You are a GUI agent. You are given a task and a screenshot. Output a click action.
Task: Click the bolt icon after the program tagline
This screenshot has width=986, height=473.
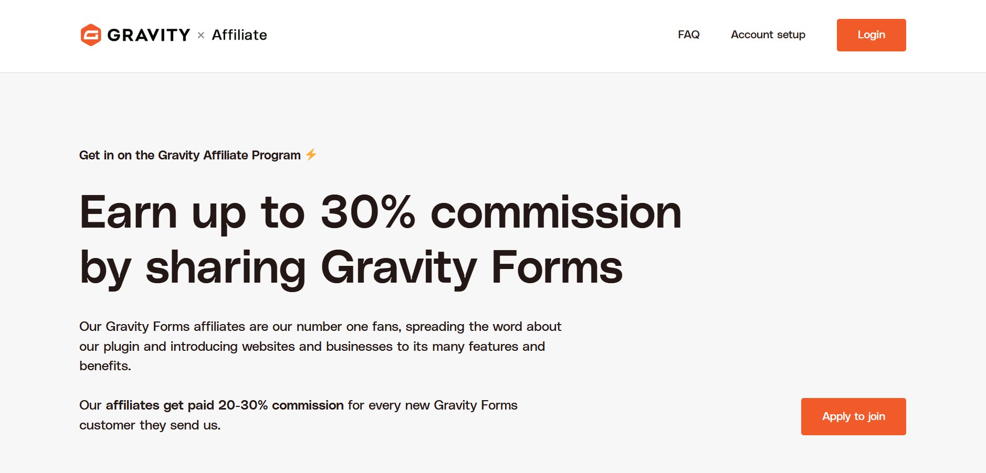[311, 154]
